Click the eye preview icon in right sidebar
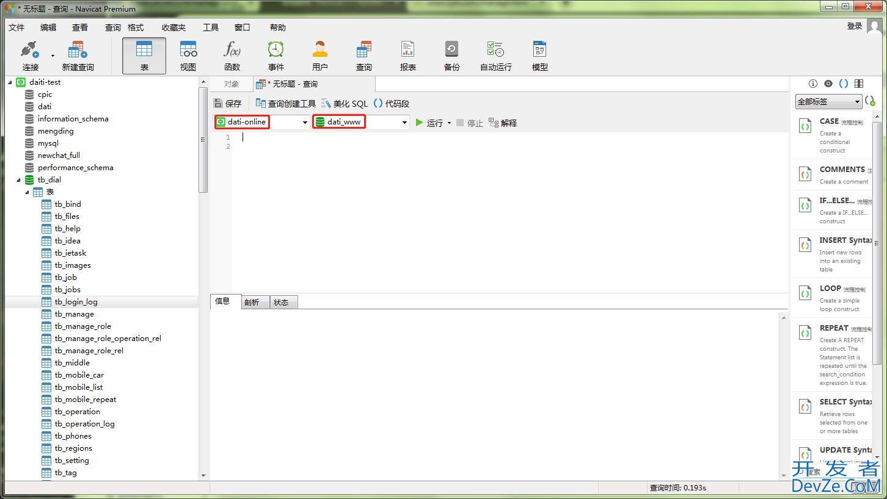This screenshot has width=887, height=499. pos(828,84)
